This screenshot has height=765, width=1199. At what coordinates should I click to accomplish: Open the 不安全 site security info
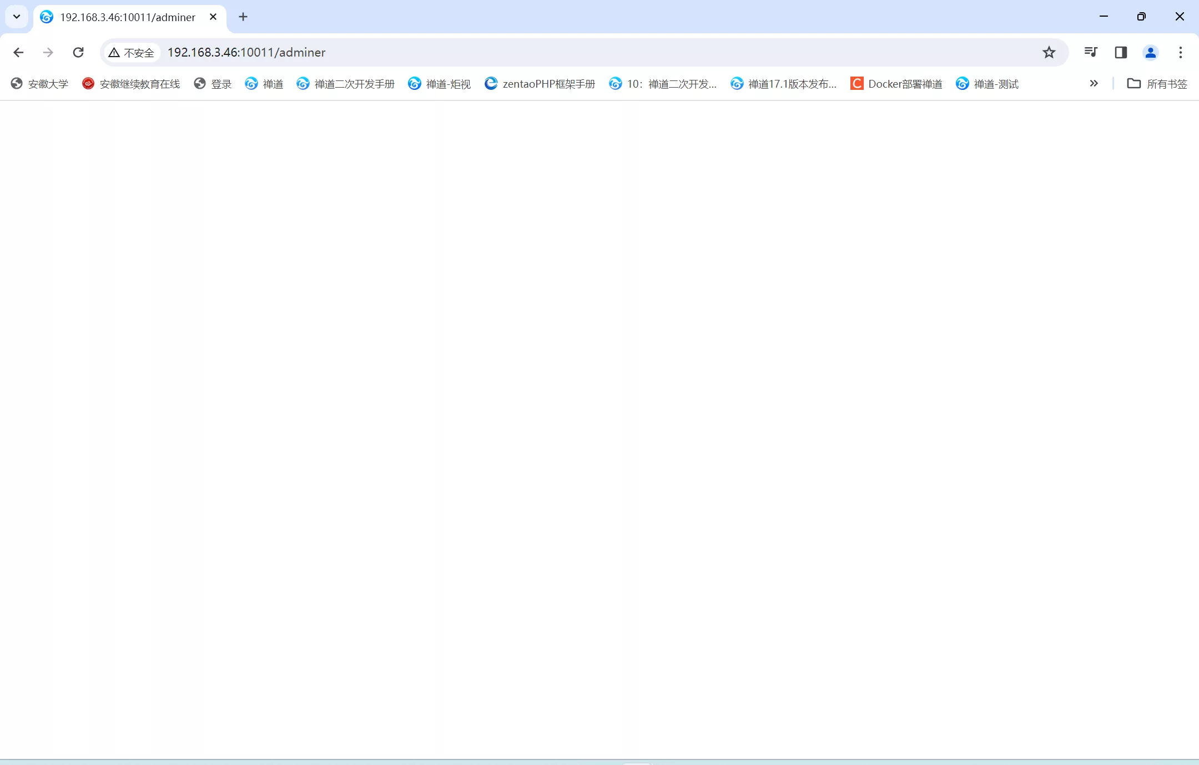pyautogui.click(x=132, y=52)
